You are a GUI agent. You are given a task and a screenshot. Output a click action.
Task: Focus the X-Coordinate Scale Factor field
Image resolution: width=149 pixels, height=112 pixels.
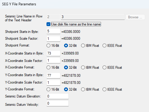tap(53, 60)
